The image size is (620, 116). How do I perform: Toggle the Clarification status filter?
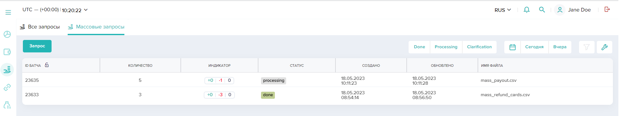tap(479, 47)
